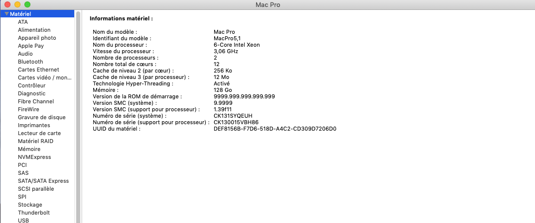535x223 pixels.
Task: Click the yellow minimize window button
Action: [17, 4]
